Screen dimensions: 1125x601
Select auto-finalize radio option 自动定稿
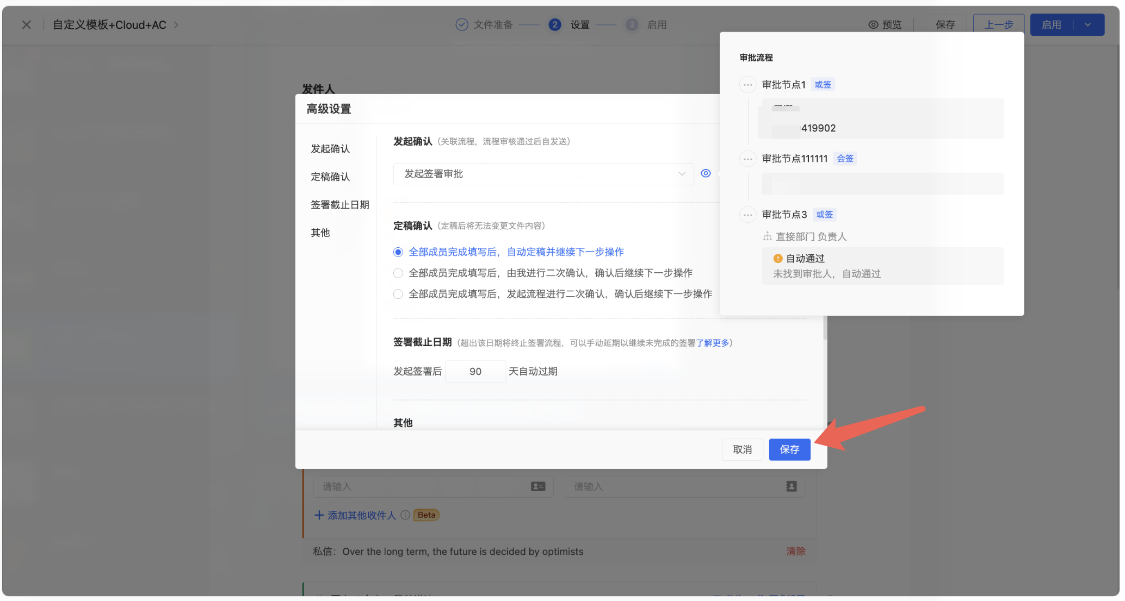[x=398, y=252]
